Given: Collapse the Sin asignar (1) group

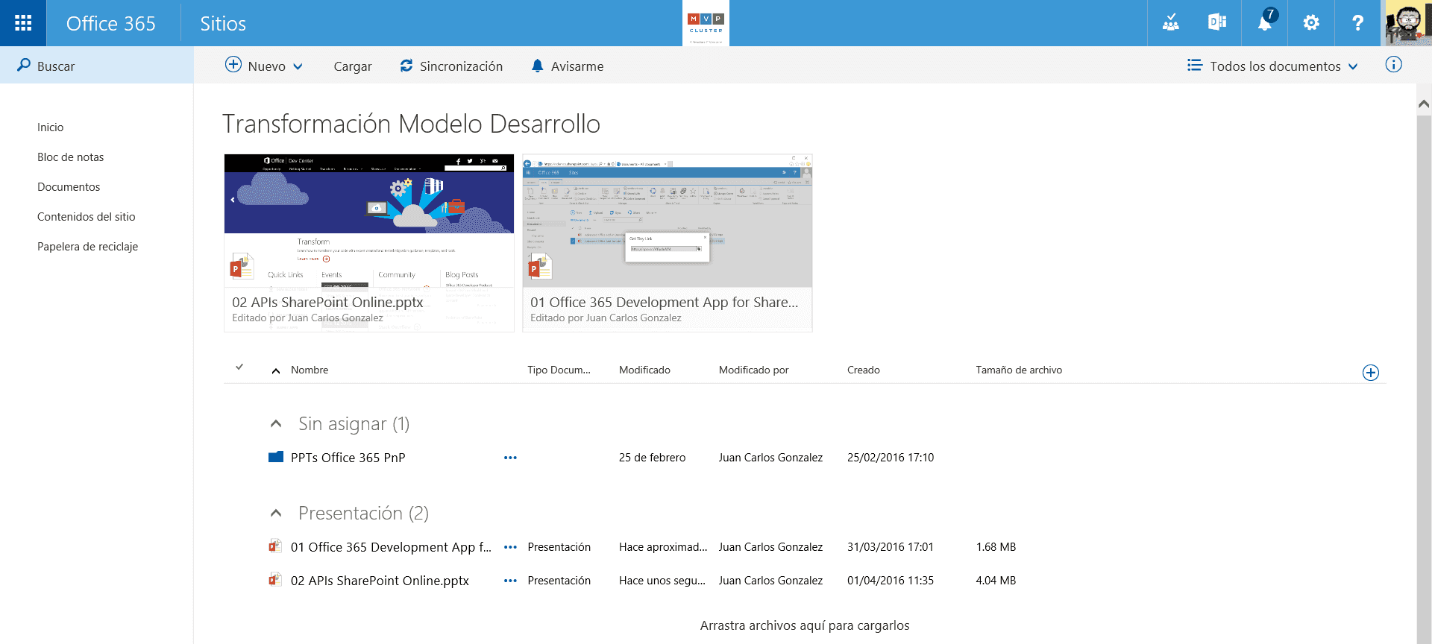Looking at the screenshot, I should 276,423.
